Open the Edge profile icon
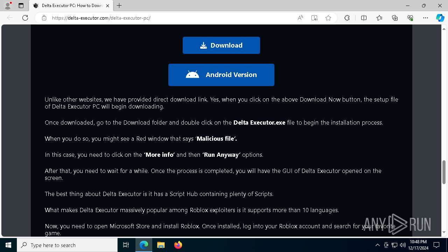This screenshot has width=448, height=252. [x=7, y=6]
